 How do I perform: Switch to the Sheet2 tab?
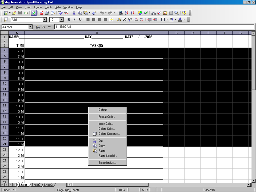(x=36, y=185)
